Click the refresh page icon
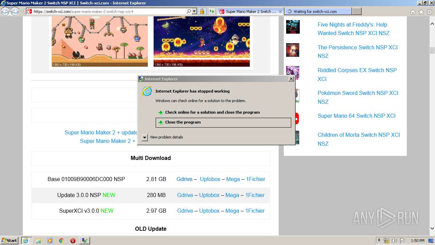Viewport: 435px width, 245px height. tap(212, 11)
